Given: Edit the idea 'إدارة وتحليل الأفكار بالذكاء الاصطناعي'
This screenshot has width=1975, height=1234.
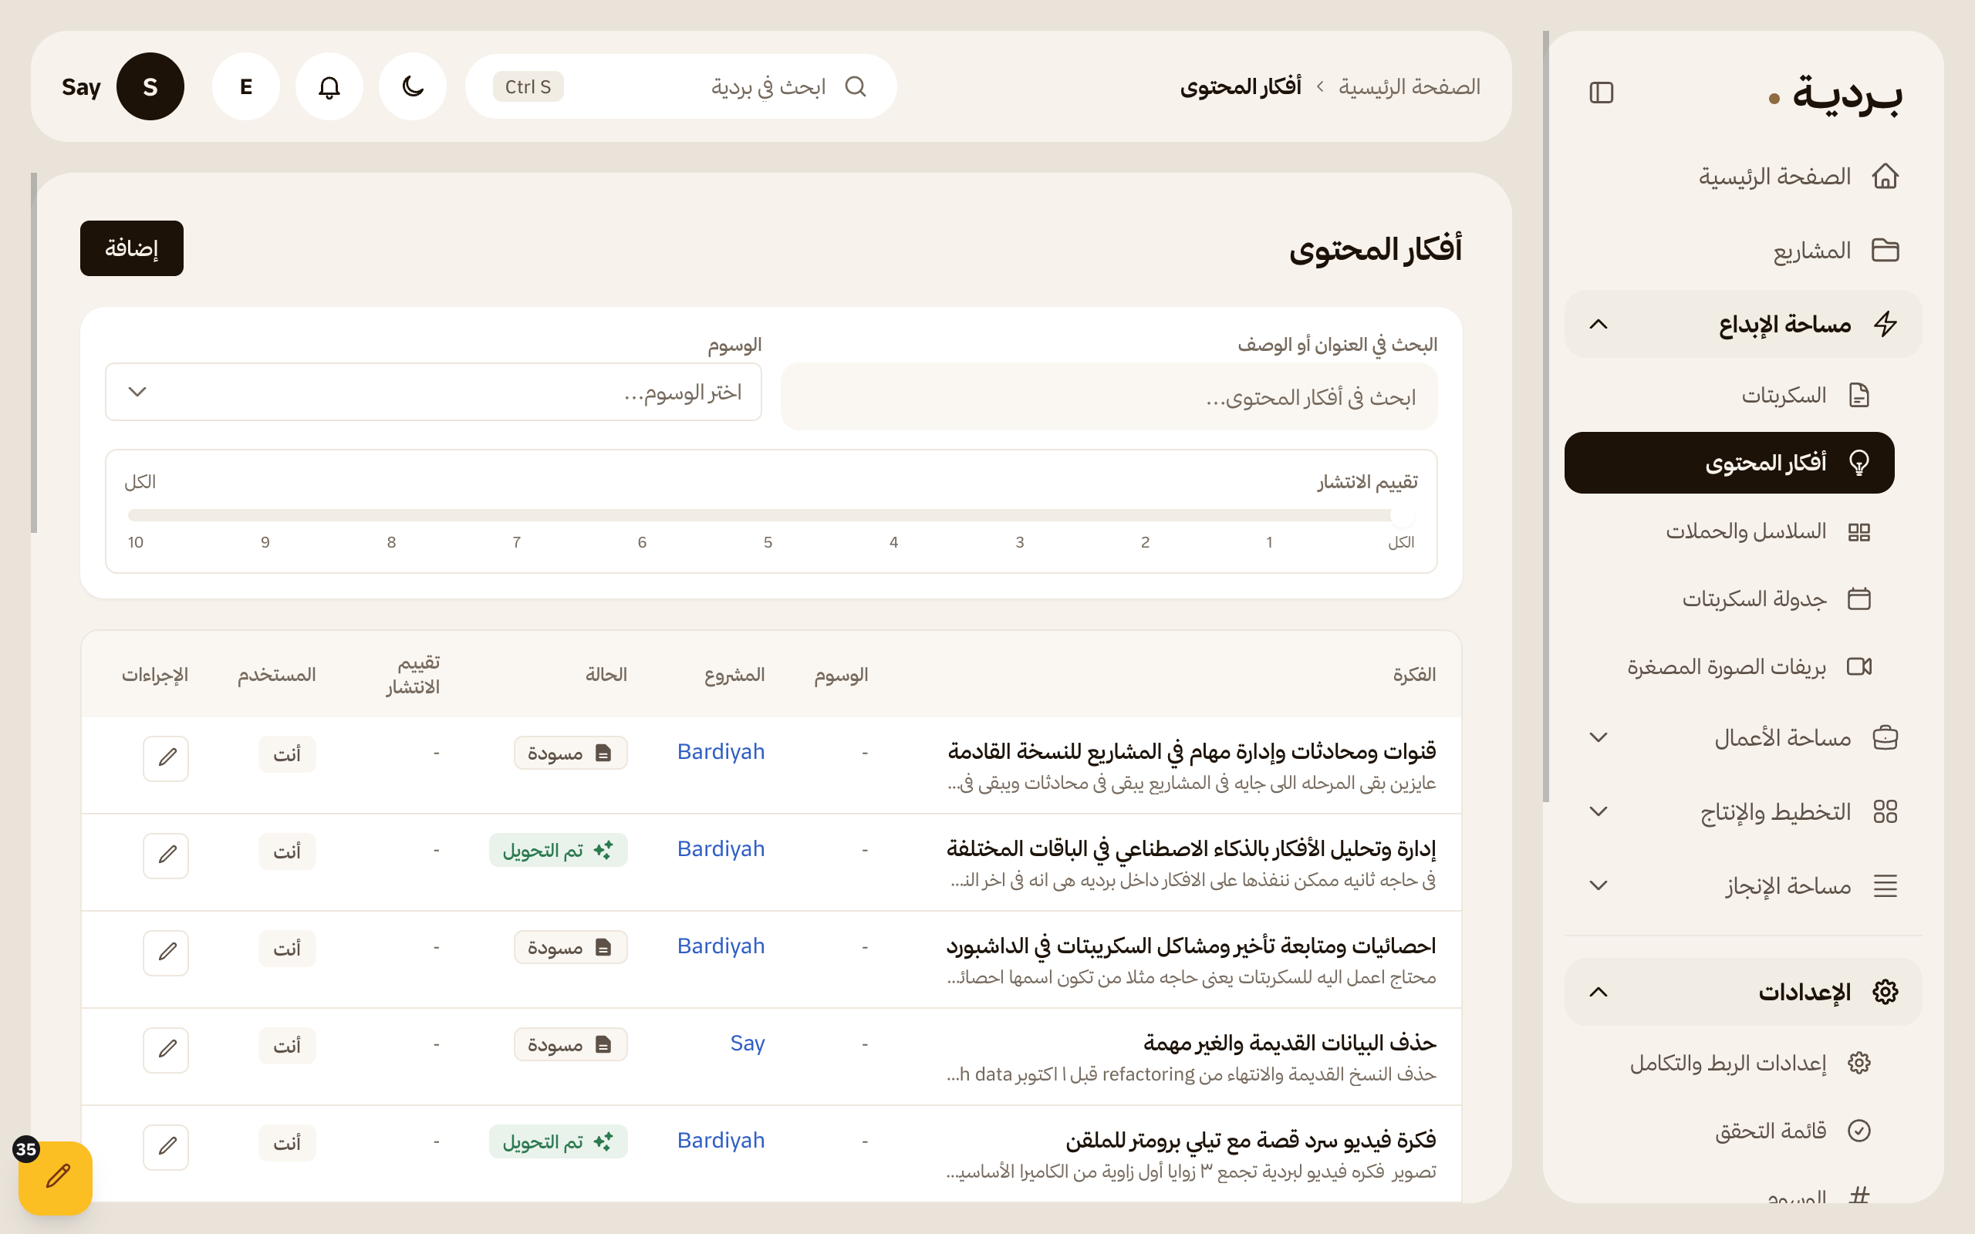Looking at the screenshot, I should pos(166,855).
